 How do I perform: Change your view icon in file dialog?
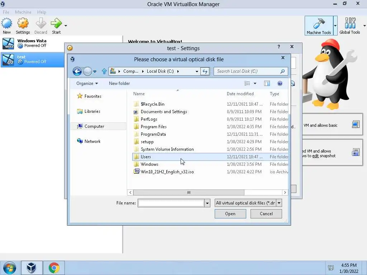pos(247,83)
